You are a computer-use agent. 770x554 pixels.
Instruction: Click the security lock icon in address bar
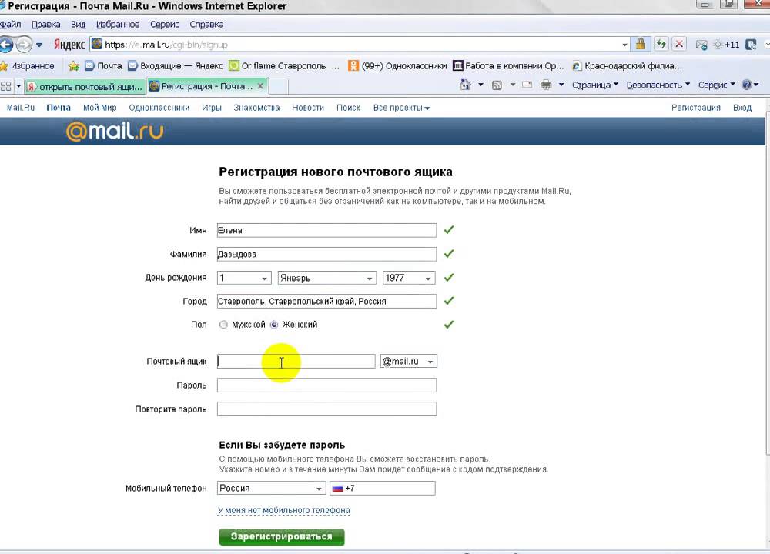click(641, 44)
